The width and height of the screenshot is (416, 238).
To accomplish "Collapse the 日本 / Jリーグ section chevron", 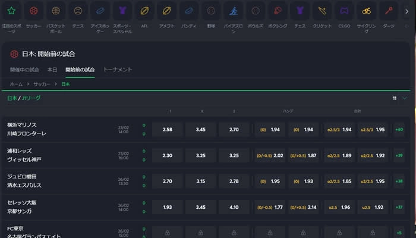I will (x=405, y=98).
